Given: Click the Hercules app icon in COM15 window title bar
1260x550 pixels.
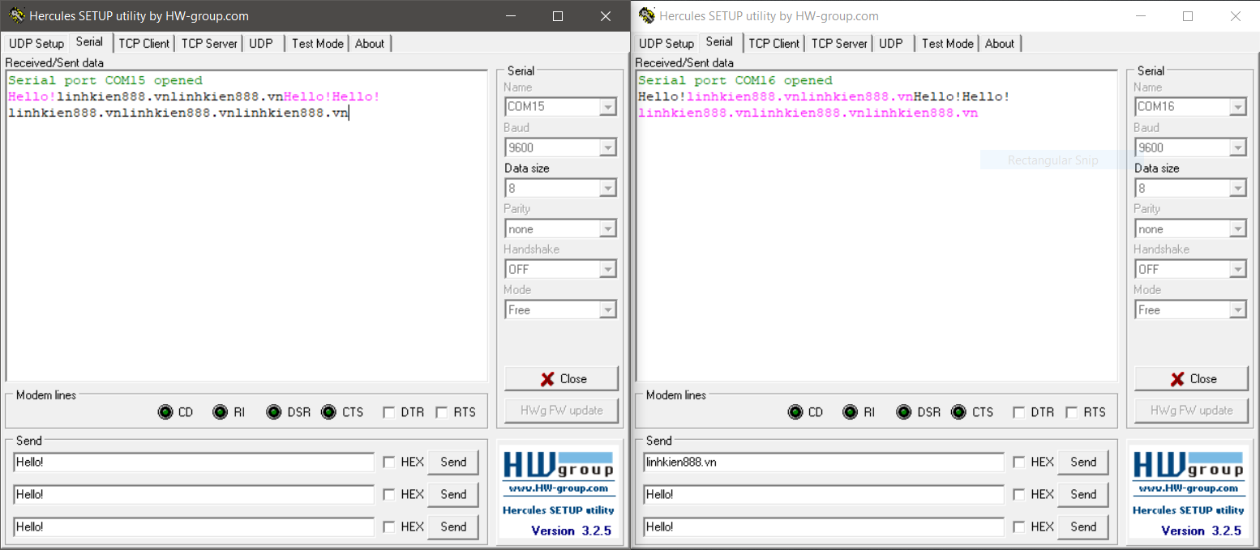Looking at the screenshot, I should click(16, 15).
